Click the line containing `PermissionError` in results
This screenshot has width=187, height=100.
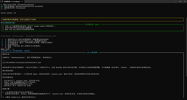[x=27, y=58]
